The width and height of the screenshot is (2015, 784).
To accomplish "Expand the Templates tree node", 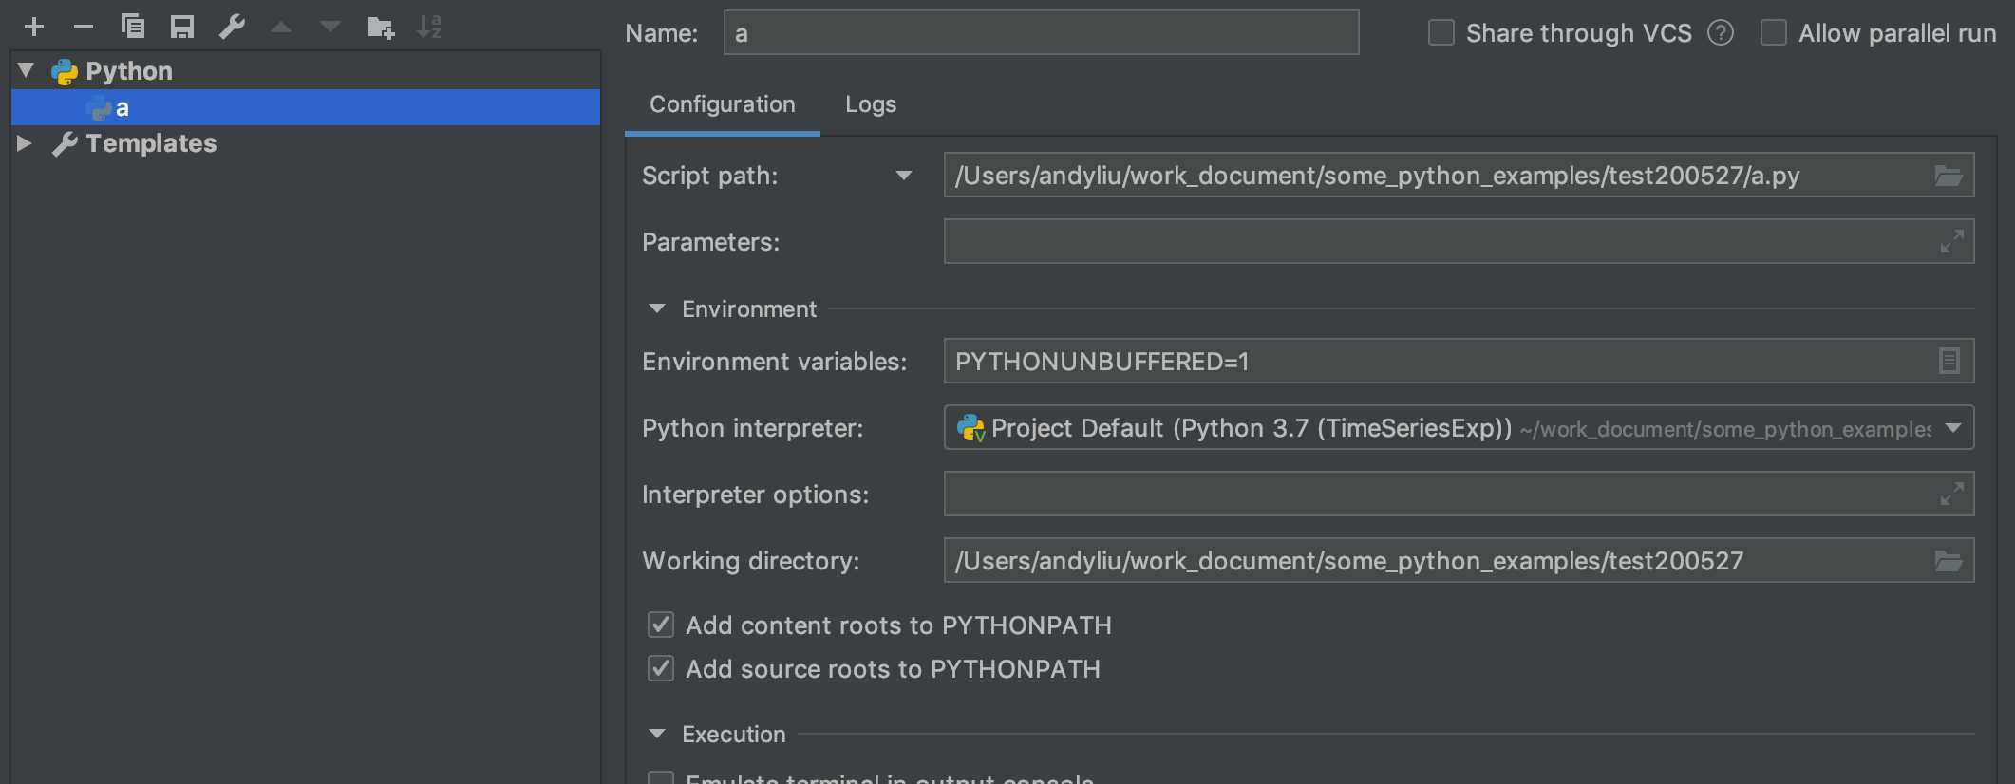I will tap(26, 143).
